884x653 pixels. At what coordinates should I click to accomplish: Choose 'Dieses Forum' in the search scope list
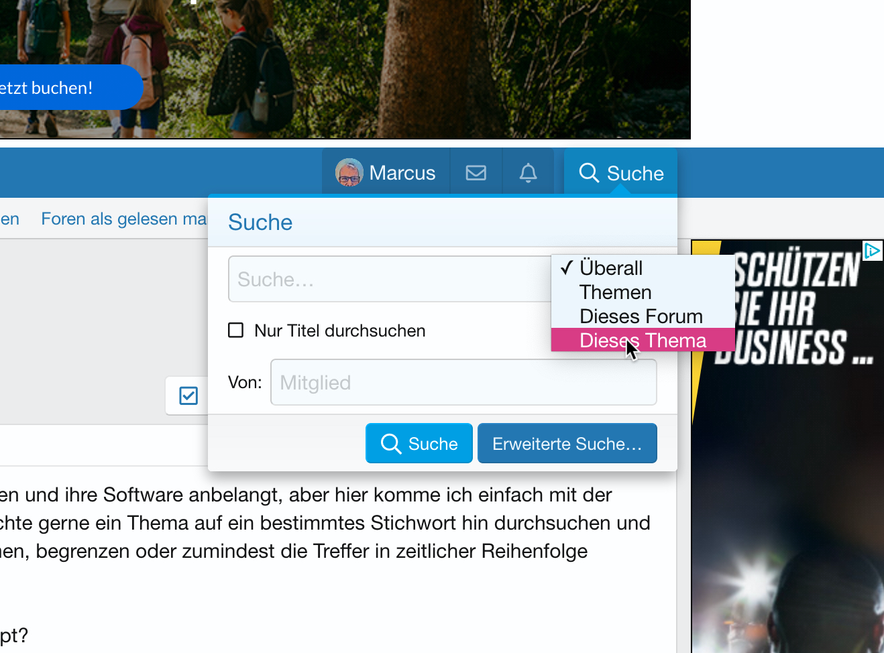coord(641,316)
